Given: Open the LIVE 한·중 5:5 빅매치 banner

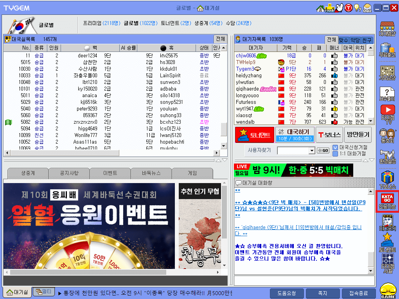Looking at the screenshot, I should 293,170.
